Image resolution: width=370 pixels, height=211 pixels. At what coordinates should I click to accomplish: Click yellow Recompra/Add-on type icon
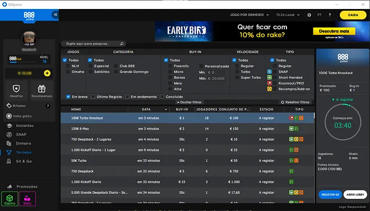[x=269, y=89]
